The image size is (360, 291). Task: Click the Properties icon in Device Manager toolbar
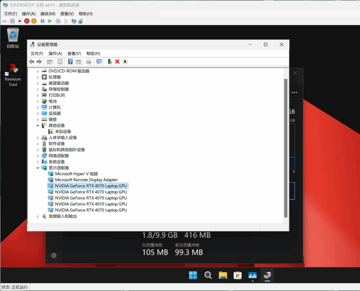[60, 62]
